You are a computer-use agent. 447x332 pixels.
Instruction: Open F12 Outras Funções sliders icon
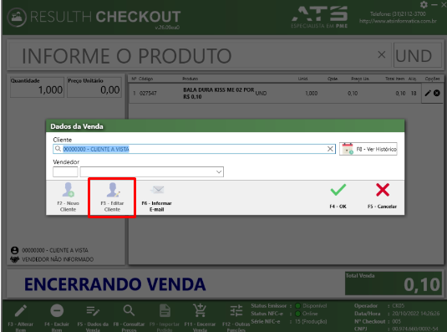pyautogui.click(x=236, y=310)
